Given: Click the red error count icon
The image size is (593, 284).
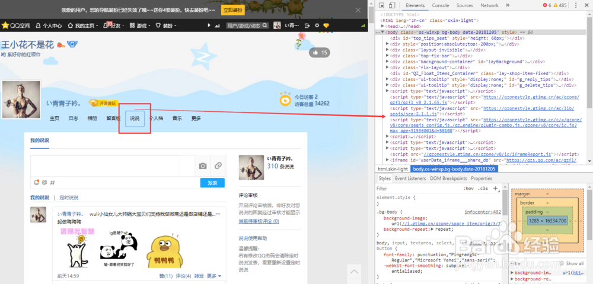Looking at the screenshot, I should [545, 5].
